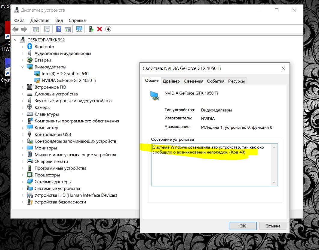Expand the Bluetooth category

[23, 47]
